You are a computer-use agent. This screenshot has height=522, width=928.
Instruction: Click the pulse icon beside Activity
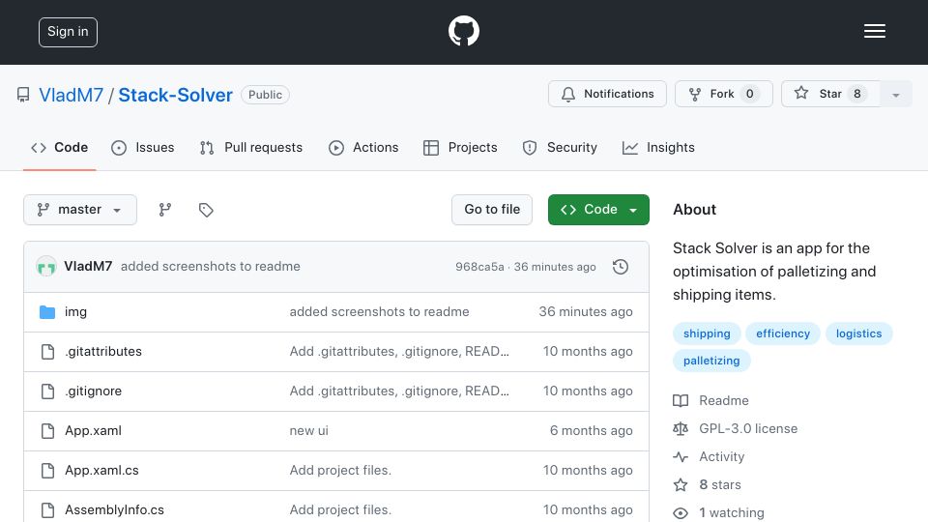click(x=681, y=457)
